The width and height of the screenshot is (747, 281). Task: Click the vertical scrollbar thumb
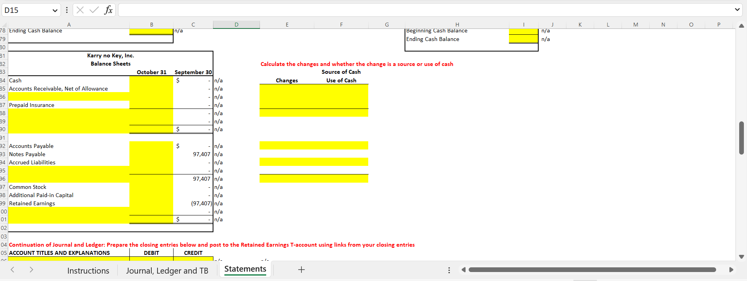point(741,138)
